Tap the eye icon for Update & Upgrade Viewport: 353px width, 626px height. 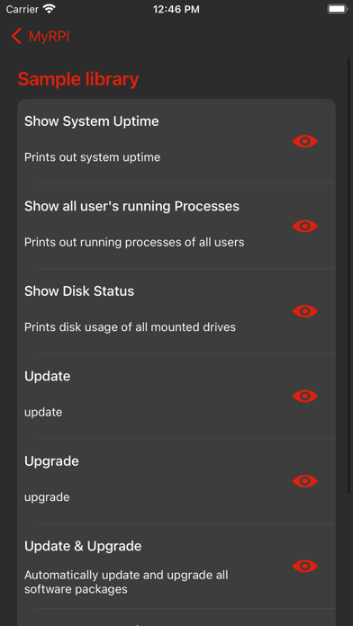click(304, 566)
